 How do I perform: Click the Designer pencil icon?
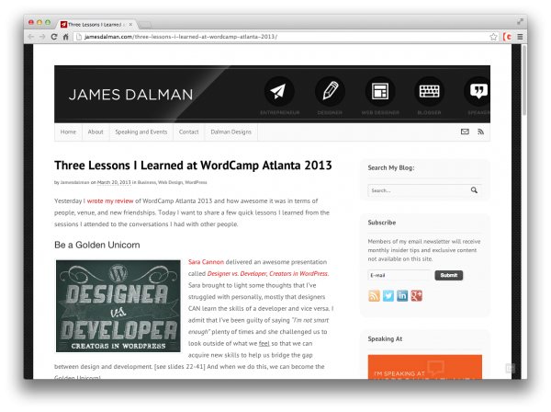(x=330, y=91)
